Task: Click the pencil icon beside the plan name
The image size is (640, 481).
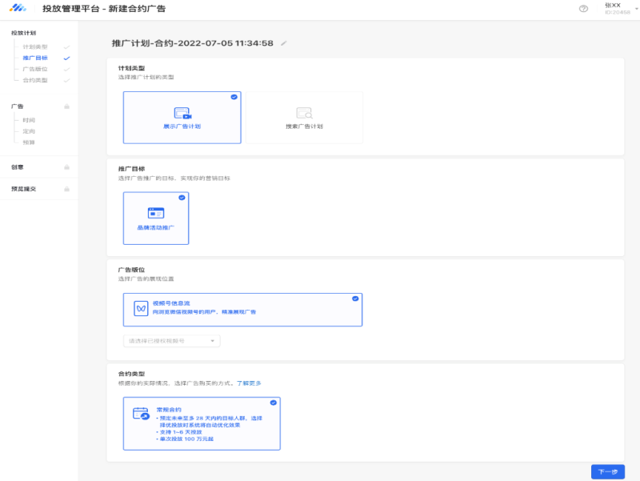Action: [x=284, y=43]
